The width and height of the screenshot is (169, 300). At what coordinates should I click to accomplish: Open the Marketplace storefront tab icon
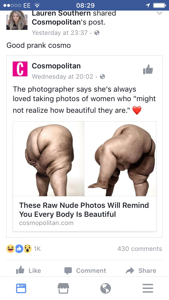63,288
